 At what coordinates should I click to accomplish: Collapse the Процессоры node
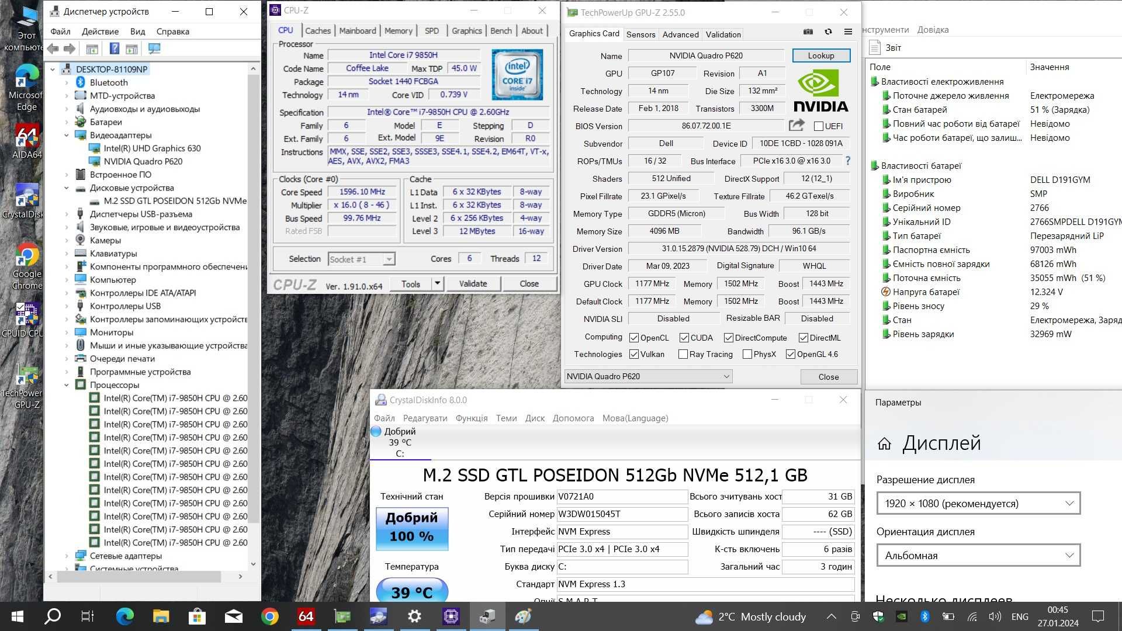point(67,385)
